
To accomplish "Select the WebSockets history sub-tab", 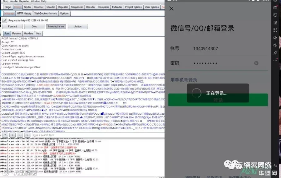I will (46, 14).
